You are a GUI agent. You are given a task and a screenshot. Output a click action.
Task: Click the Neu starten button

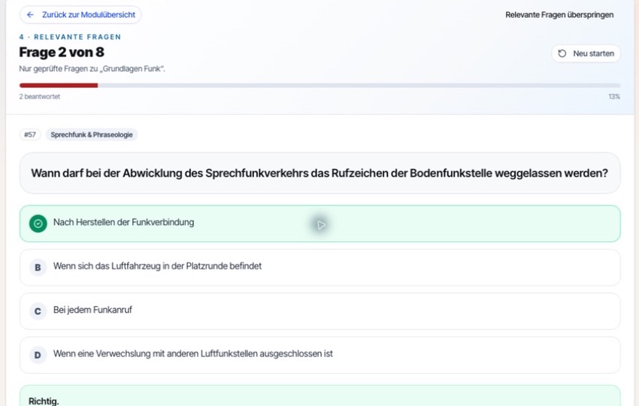(586, 53)
